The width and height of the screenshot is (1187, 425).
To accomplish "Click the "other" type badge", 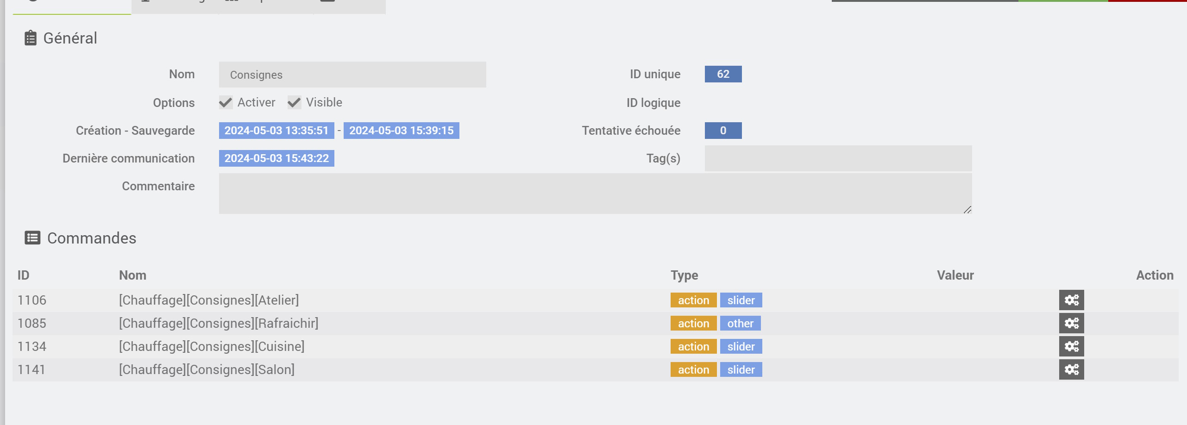I will pos(740,323).
